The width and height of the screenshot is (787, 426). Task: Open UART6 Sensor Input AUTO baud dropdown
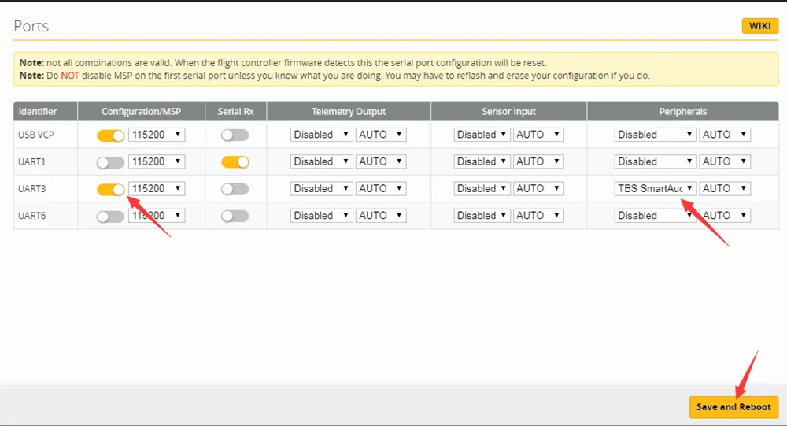(538, 216)
